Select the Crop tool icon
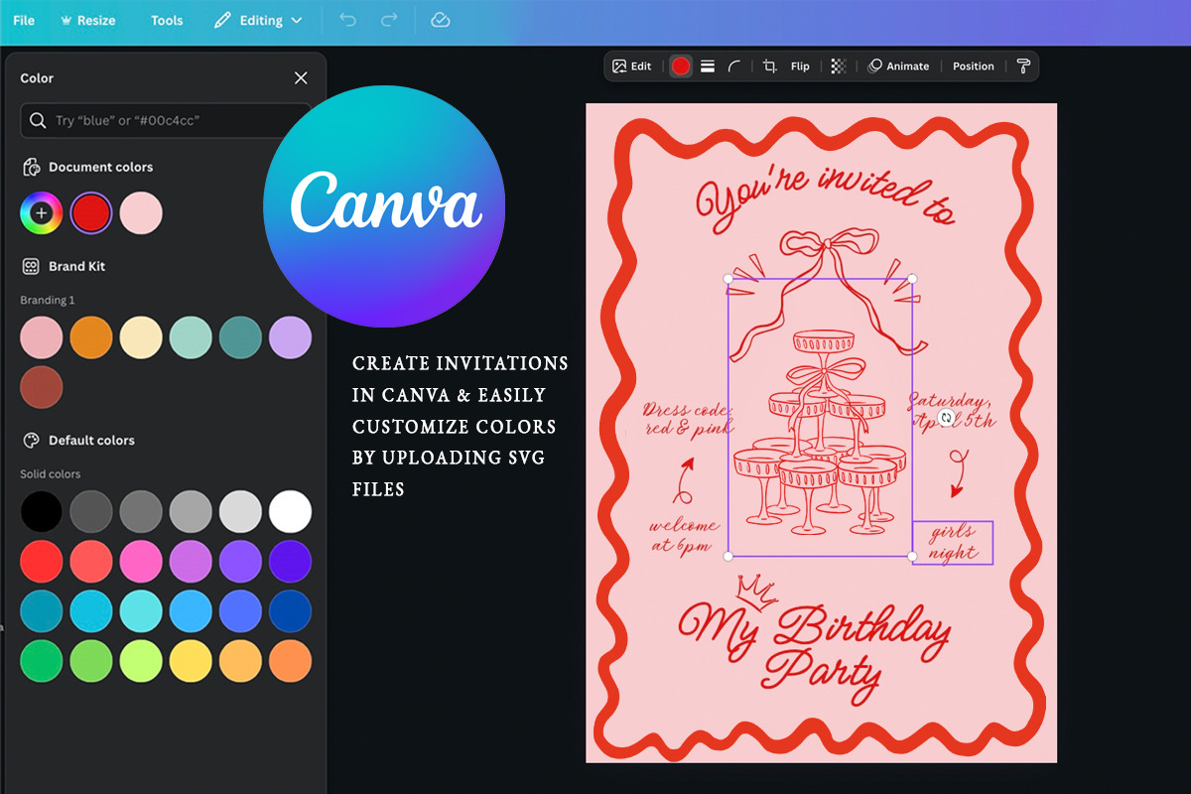1191x794 pixels. click(x=769, y=66)
